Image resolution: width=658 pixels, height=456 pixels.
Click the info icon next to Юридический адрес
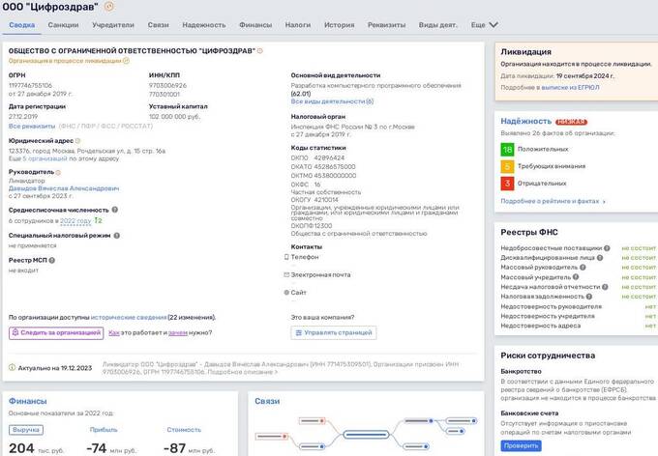(77, 141)
